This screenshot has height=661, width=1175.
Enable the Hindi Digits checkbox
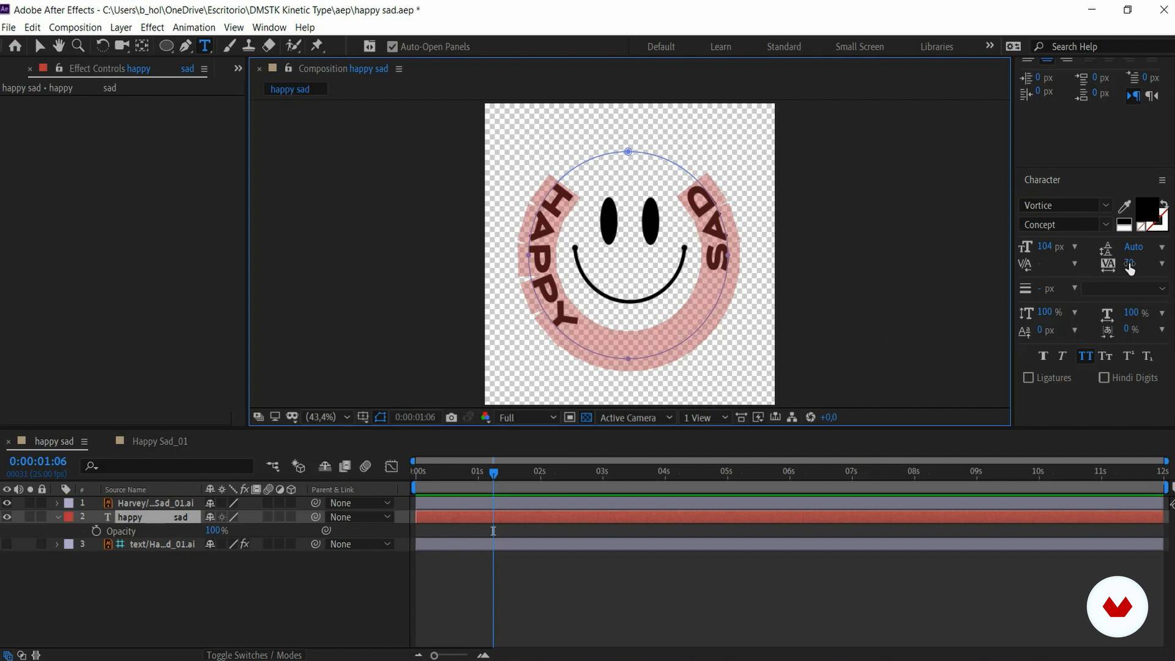tap(1104, 378)
